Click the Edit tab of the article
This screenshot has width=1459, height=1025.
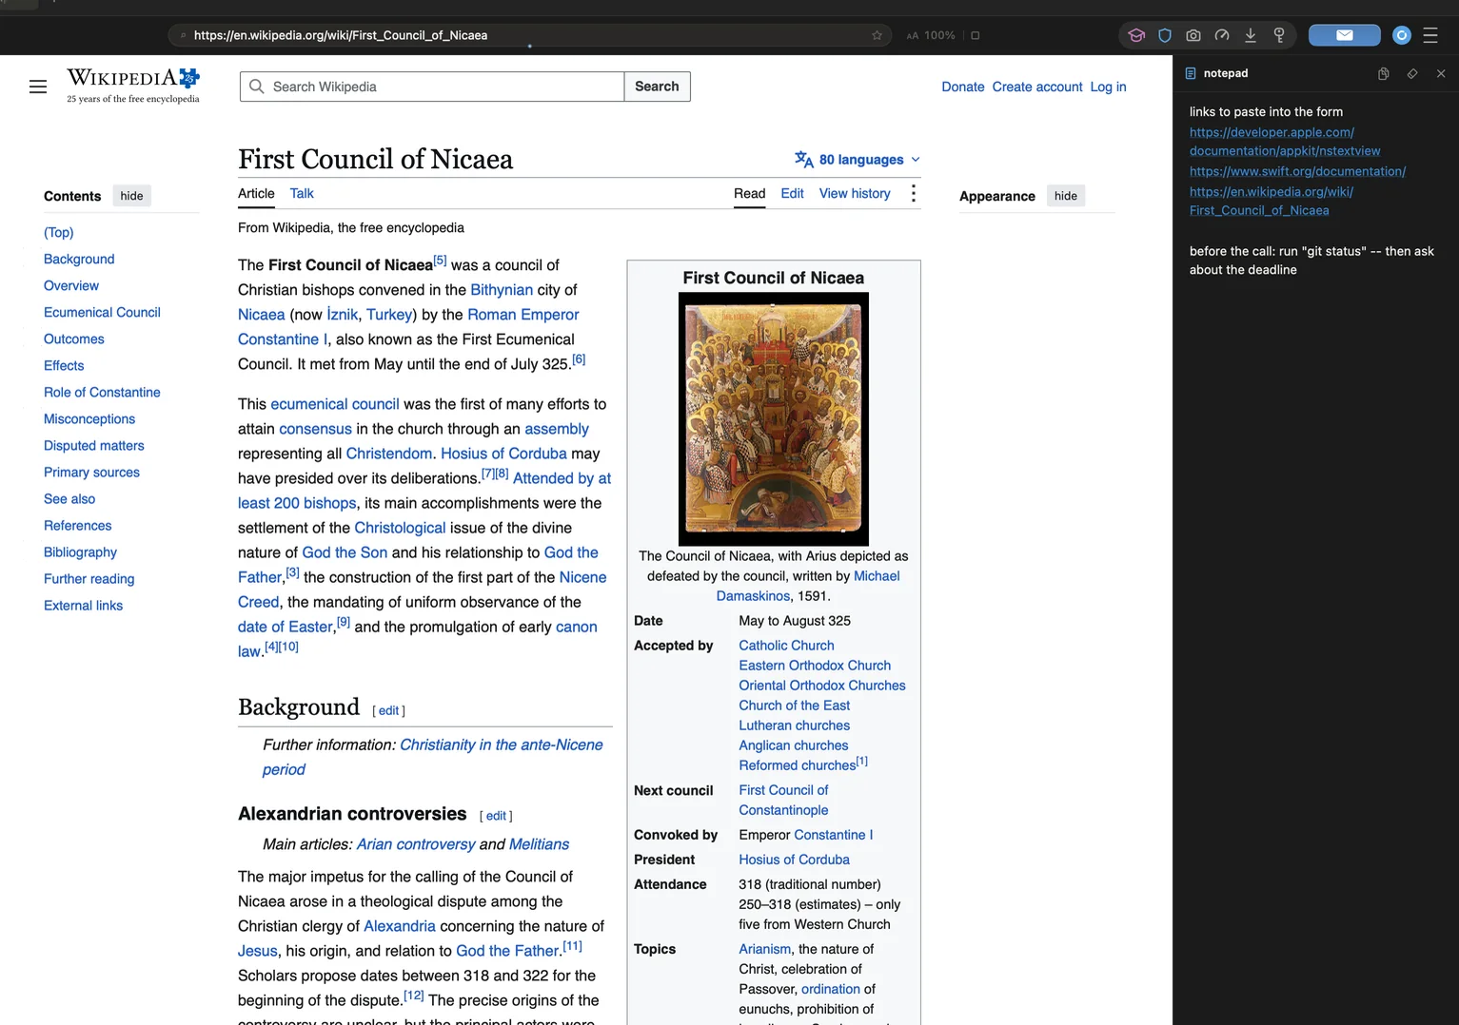click(x=792, y=193)
